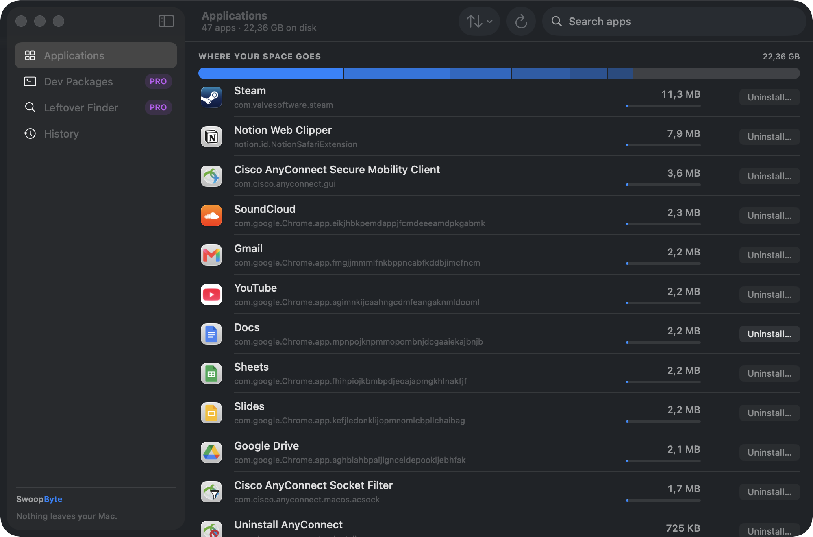Click the Notion Web Clipper icon

(211, 137)
